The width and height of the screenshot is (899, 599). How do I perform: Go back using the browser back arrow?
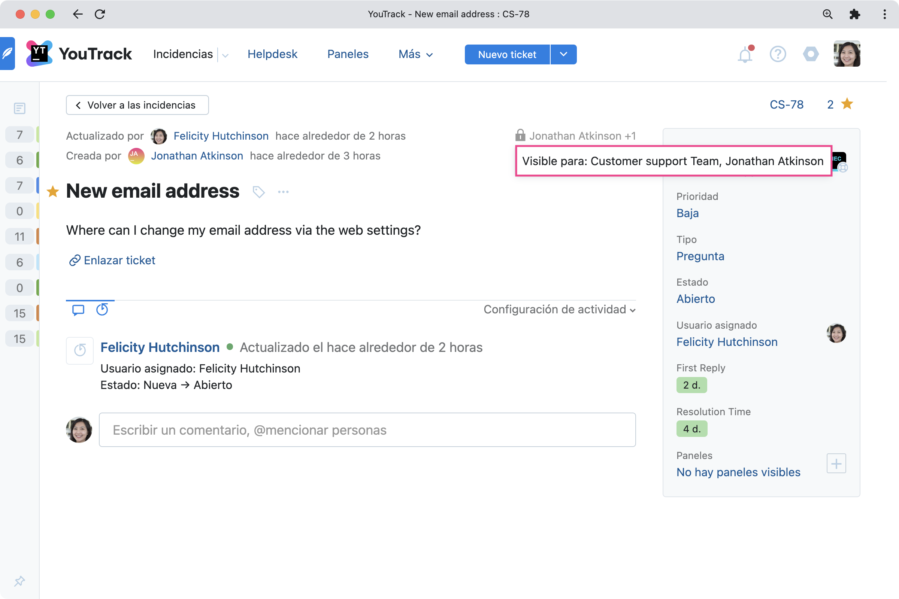78,14
